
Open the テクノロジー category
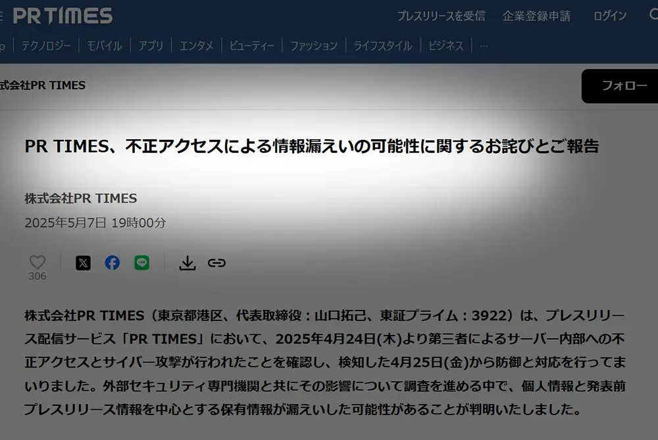coord(46,45)
